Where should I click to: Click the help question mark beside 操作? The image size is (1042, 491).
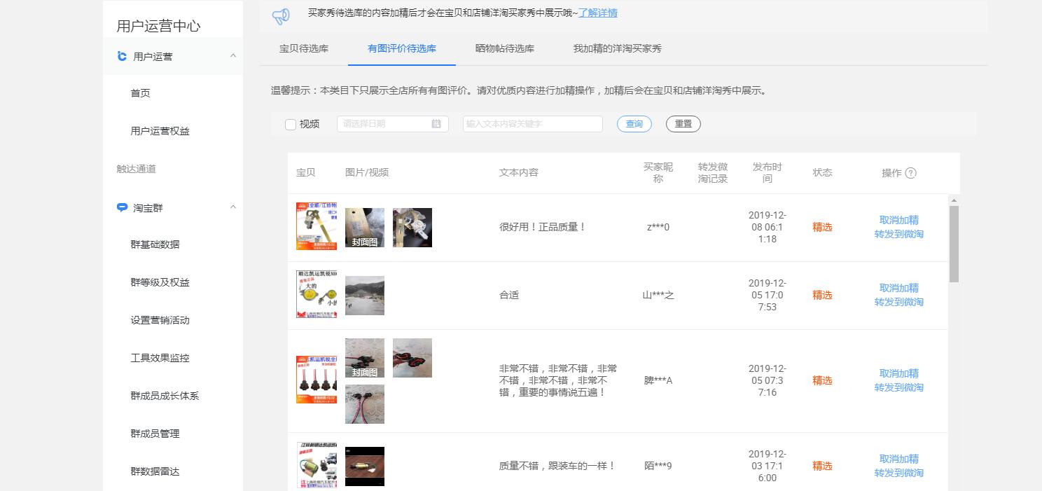(x=910, y=173)
